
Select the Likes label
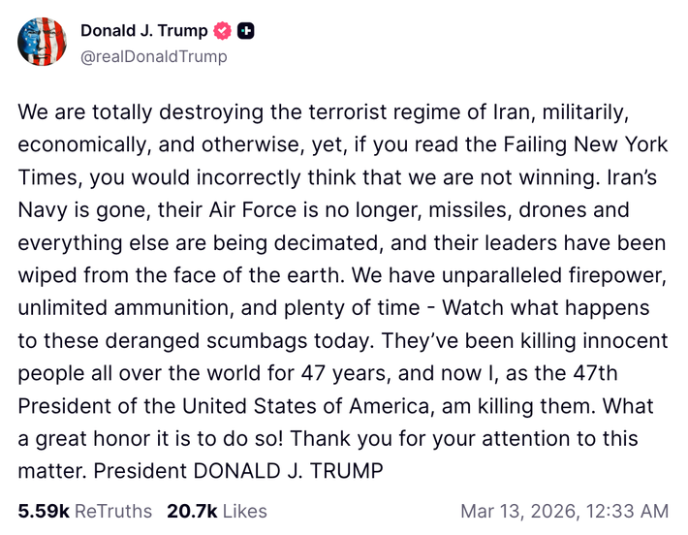243,511
